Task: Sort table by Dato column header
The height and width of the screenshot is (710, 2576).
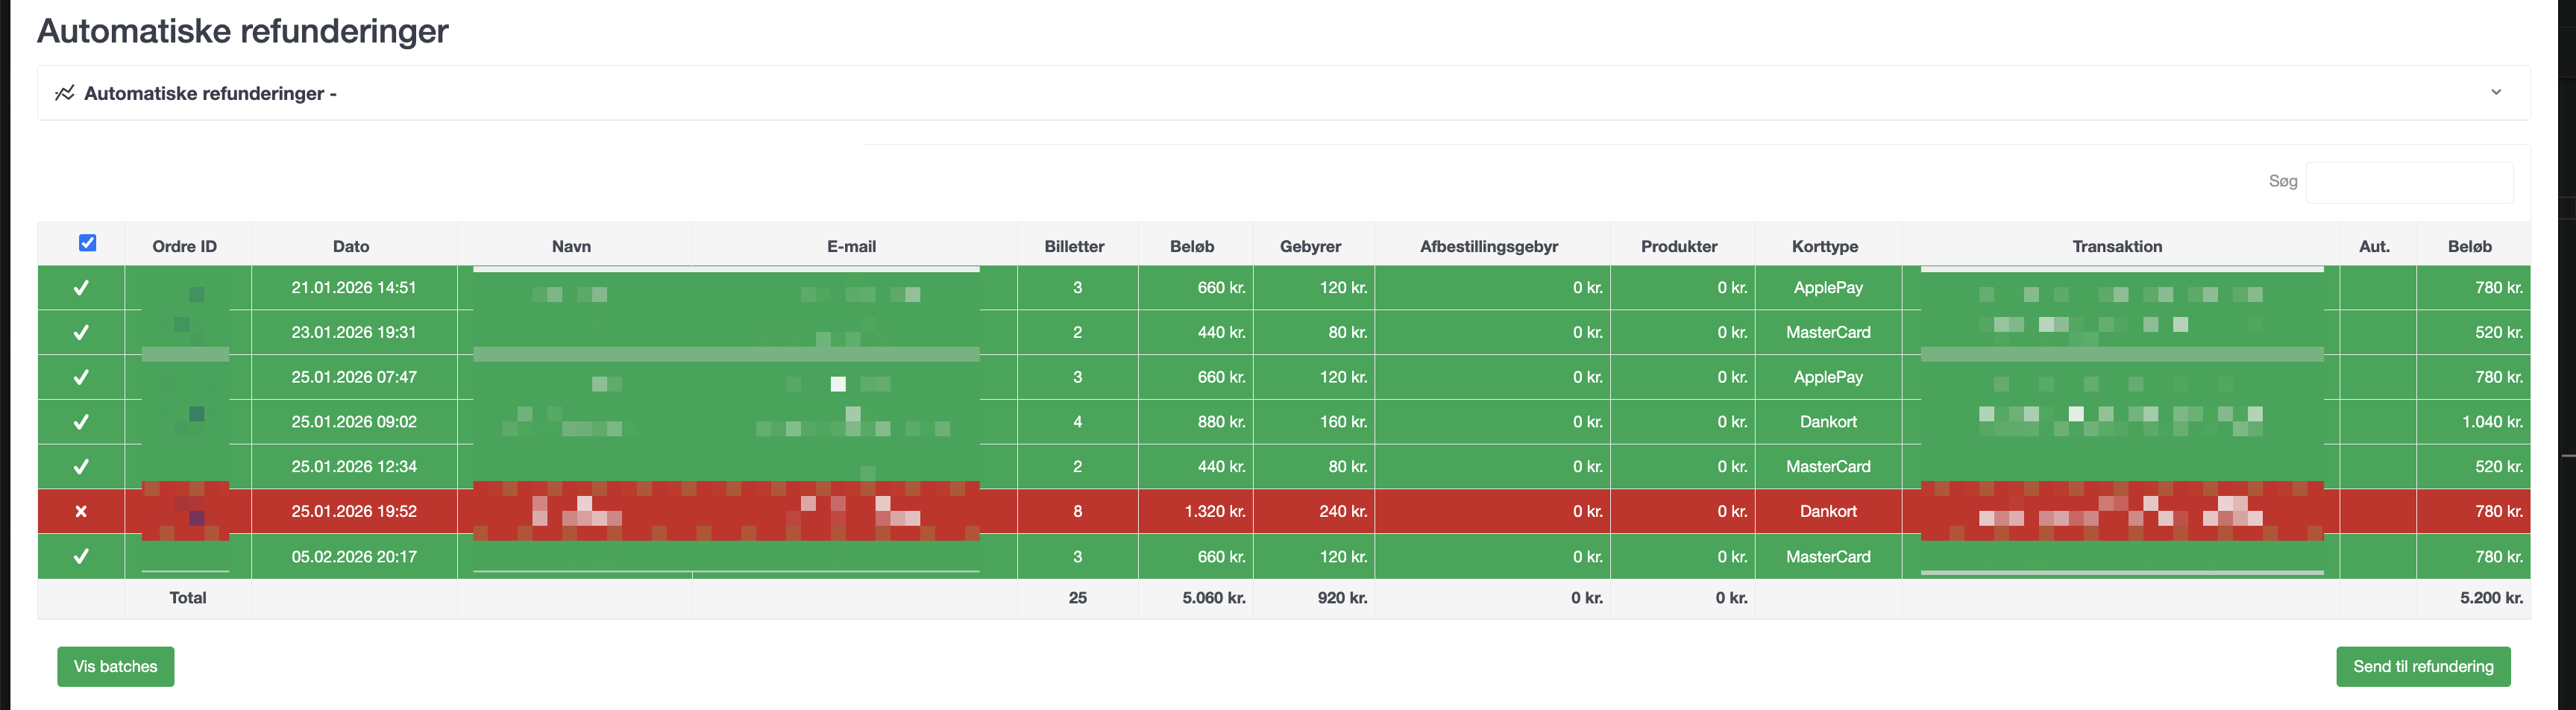Action: point(351,246)
